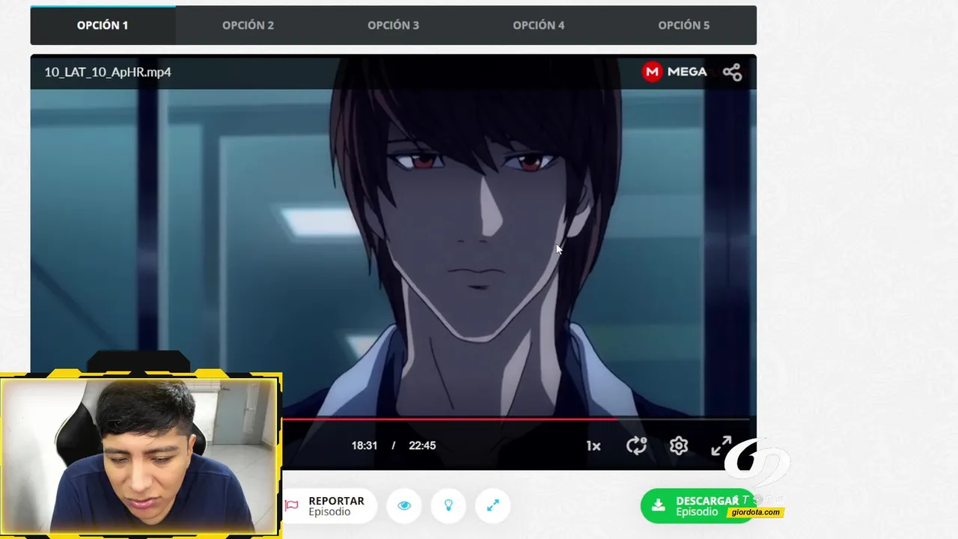The image size is (958, 539).
Task: Click the 18:31 current time display
Action: [x=364, y=445]
